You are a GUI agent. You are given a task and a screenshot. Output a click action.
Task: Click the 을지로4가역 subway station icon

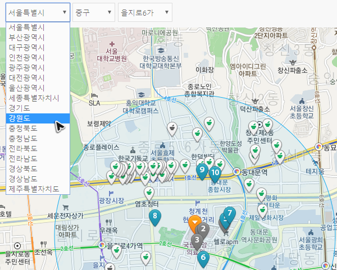[102, 245]
